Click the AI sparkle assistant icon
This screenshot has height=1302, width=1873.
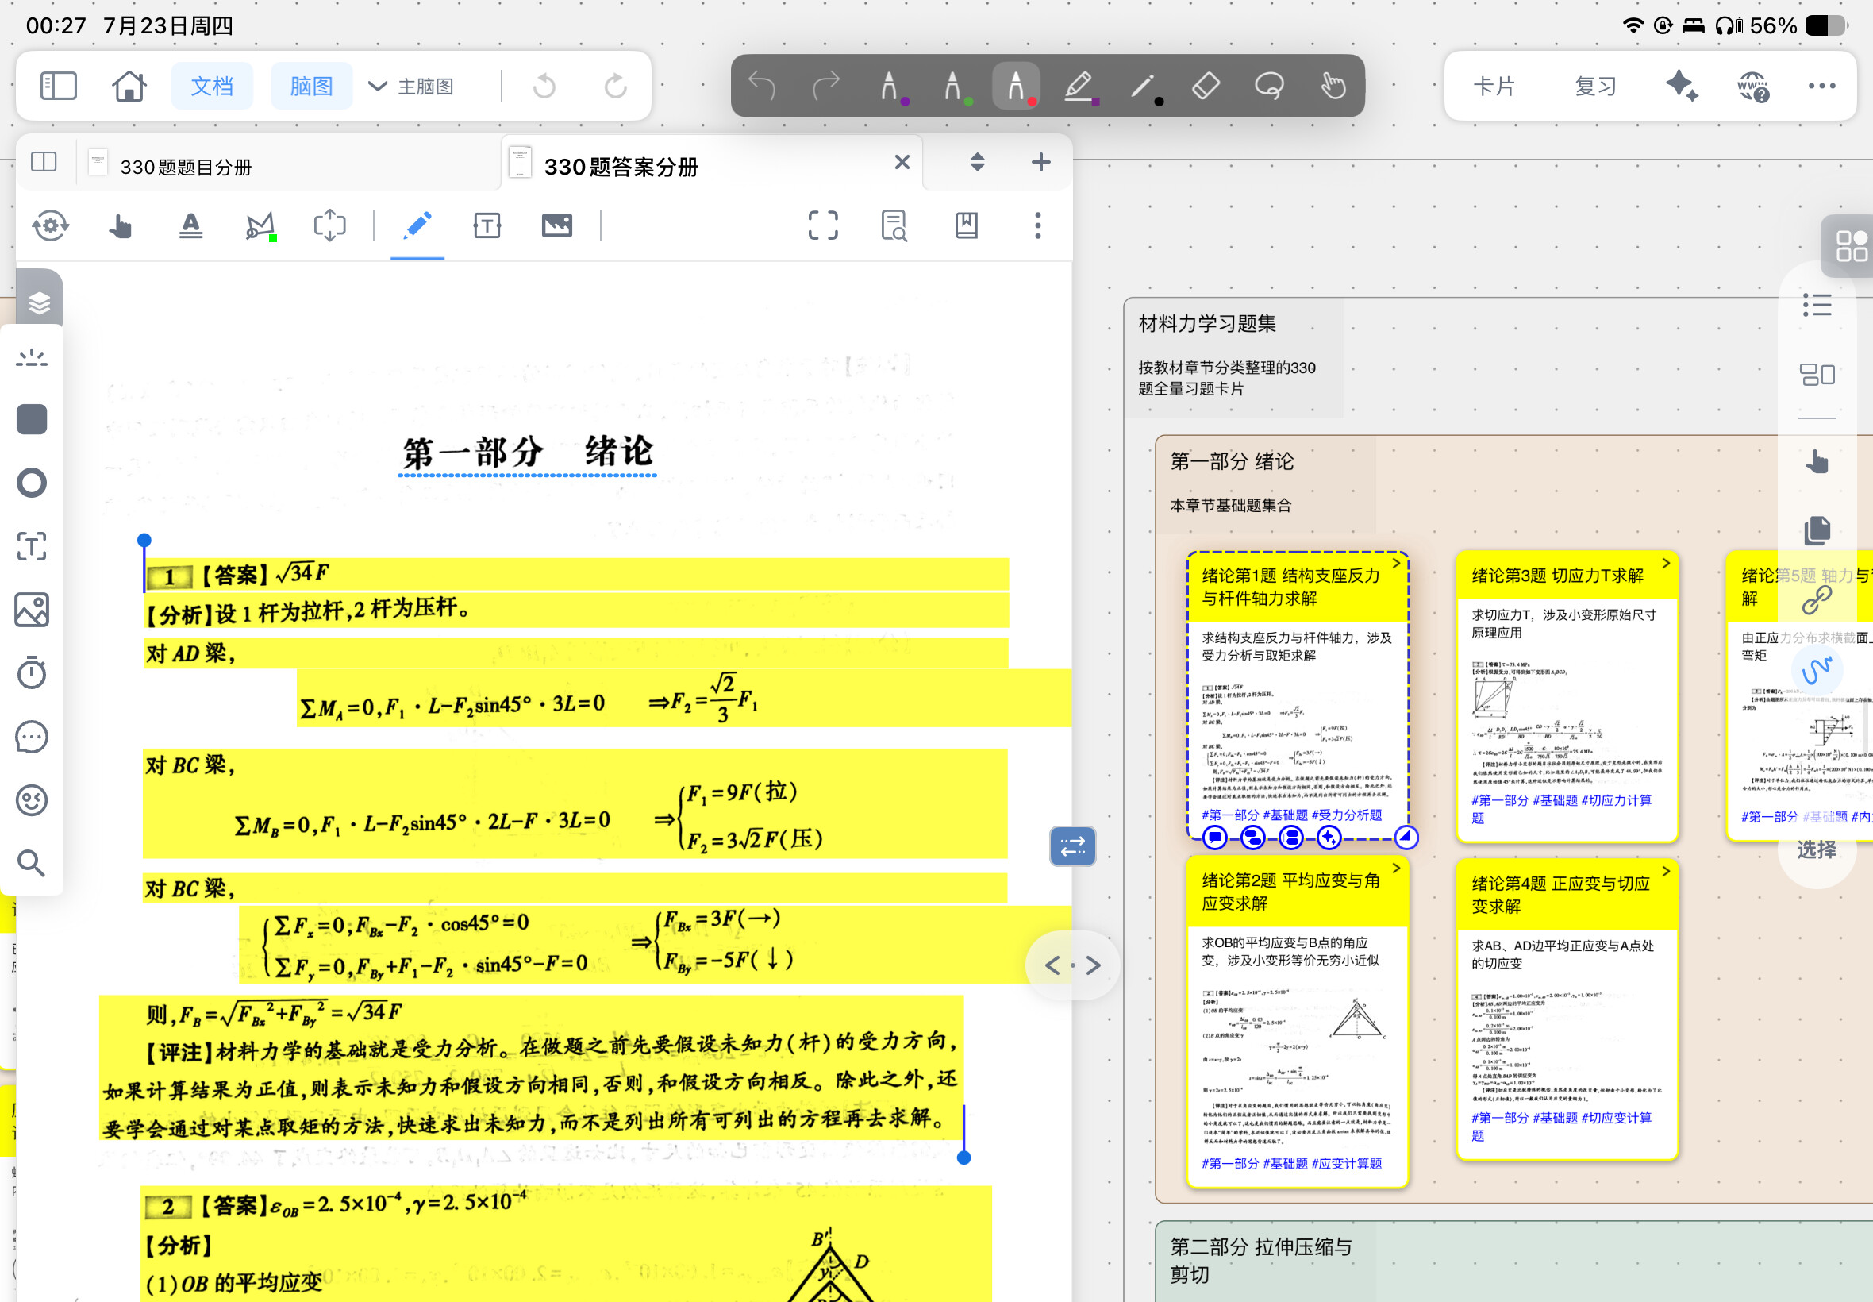coord(1682,86)
